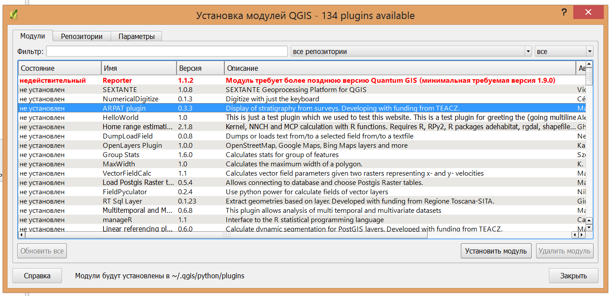Click the question mark help icon

click(x=564, y=12)
